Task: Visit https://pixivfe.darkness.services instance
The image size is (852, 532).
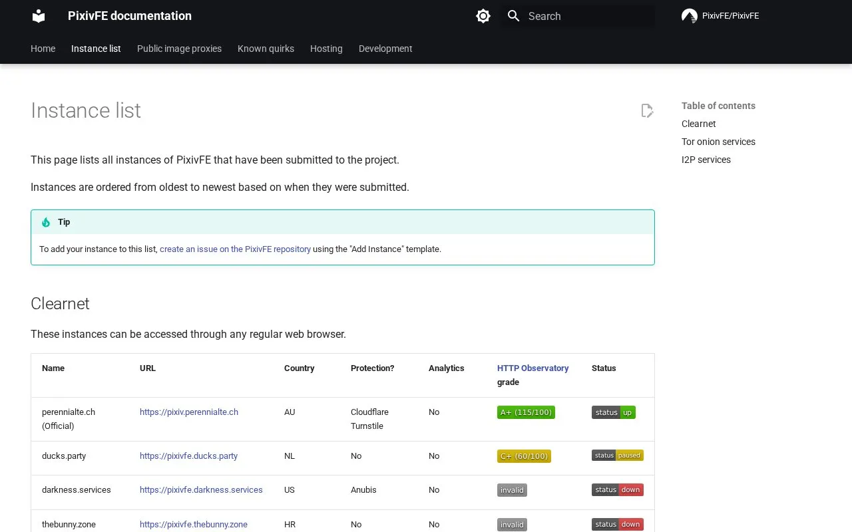Action: coord(201,490)
